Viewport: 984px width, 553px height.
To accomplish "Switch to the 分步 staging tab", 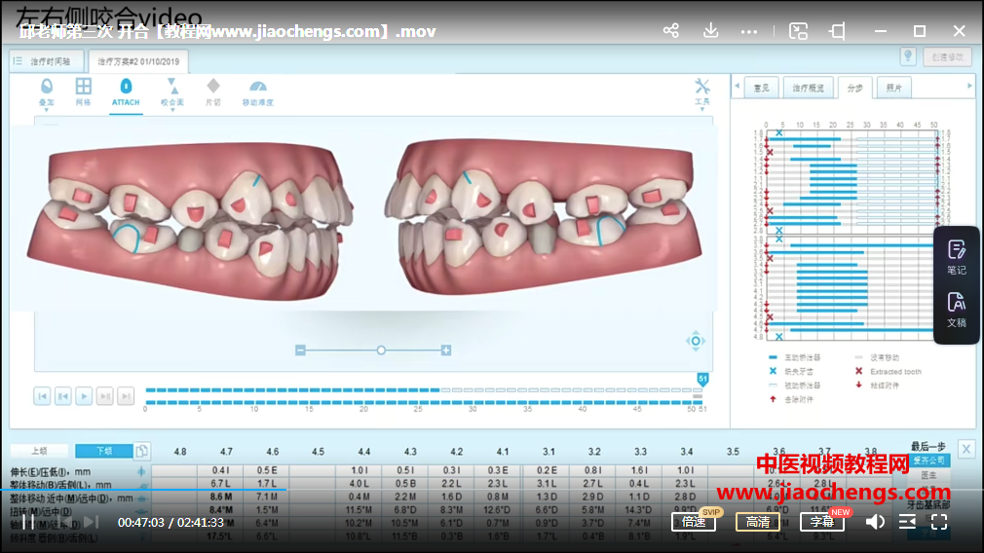I will point(854,88).
